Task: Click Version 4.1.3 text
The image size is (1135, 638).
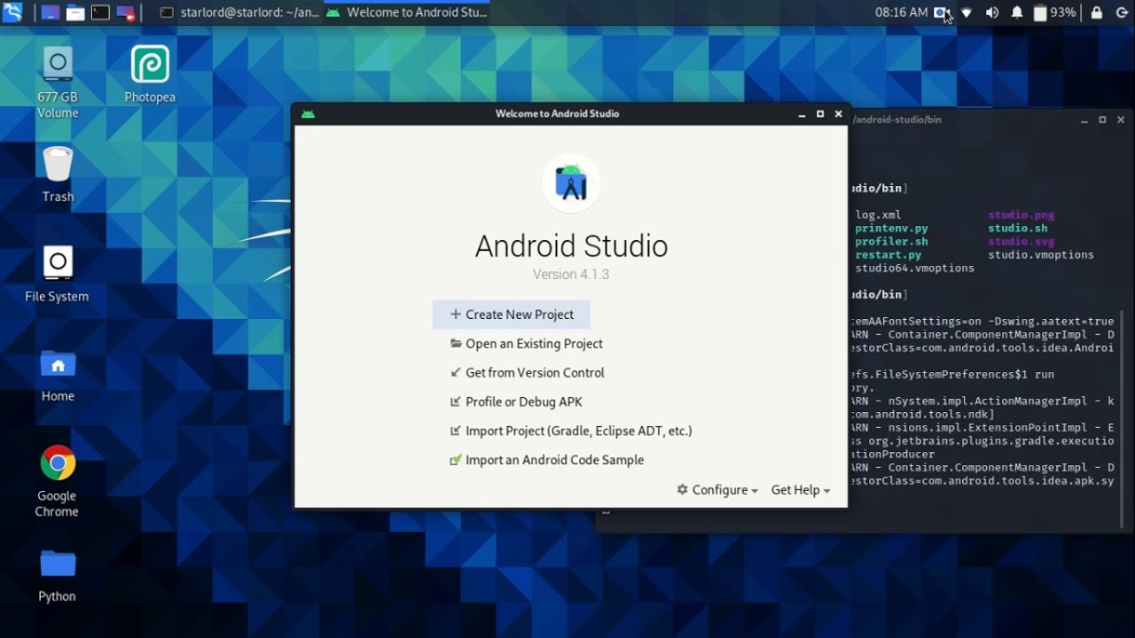Action: pyautogui.click(x=571, y=275)
